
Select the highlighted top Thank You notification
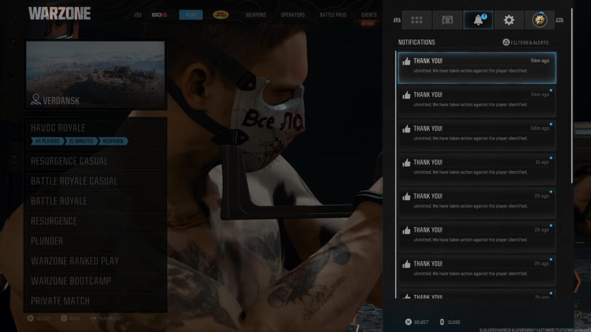click(477, 68)
